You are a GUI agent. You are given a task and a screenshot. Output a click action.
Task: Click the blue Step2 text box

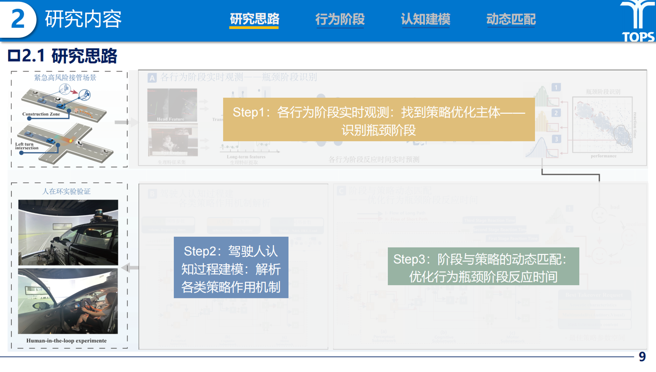231,267
